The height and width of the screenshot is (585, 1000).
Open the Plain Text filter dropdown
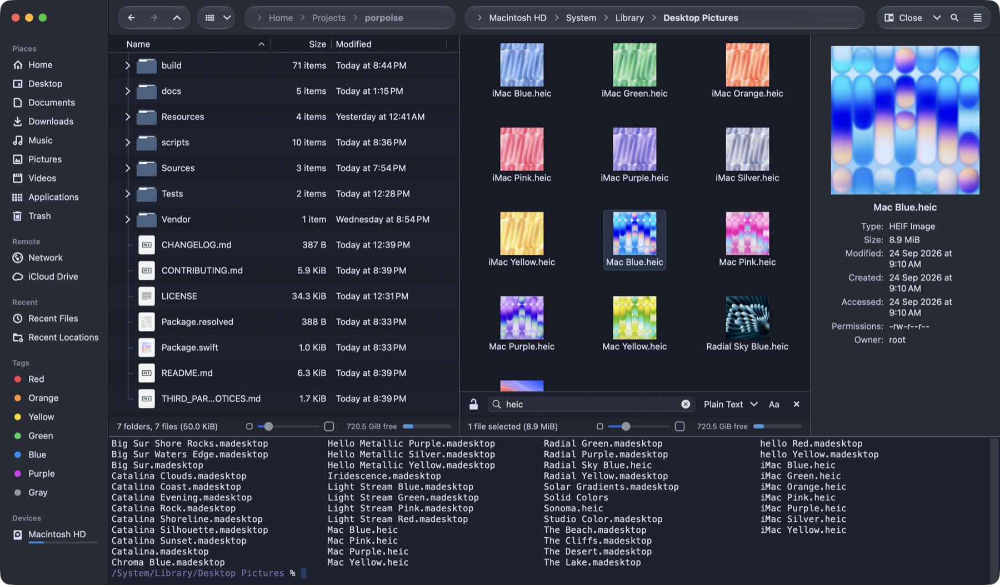730,404
